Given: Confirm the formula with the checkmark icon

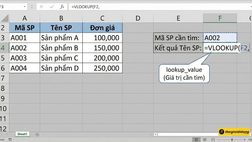Looking at the screenshot, I should click(52, 7).
